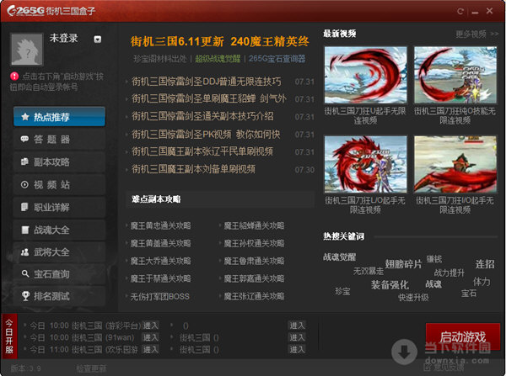Open video thumbnail 刀狂I/O起手无限连视频

click(455, 165)
